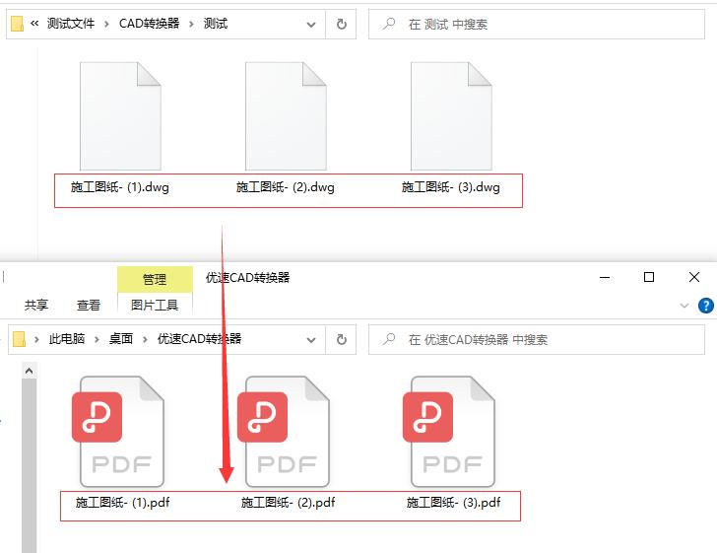Expand the chevron after 桌面 breadcrumb
Viewport: 717px width, 553px height.
pos(145,339)
